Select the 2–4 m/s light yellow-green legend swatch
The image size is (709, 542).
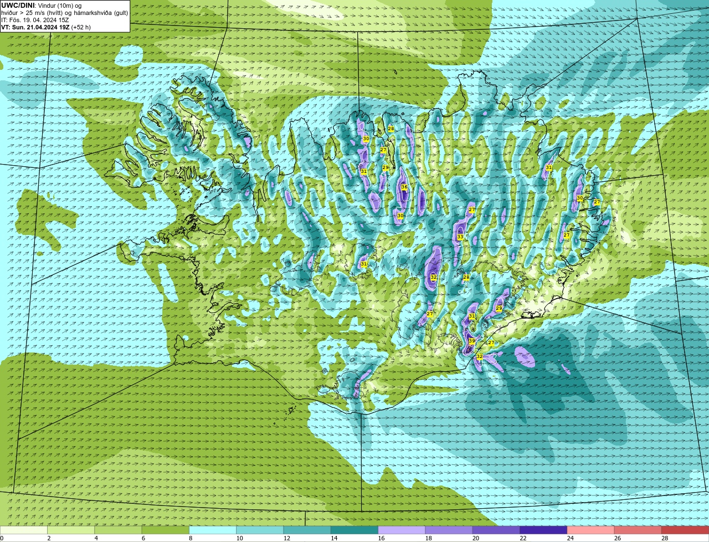(71, 530)
